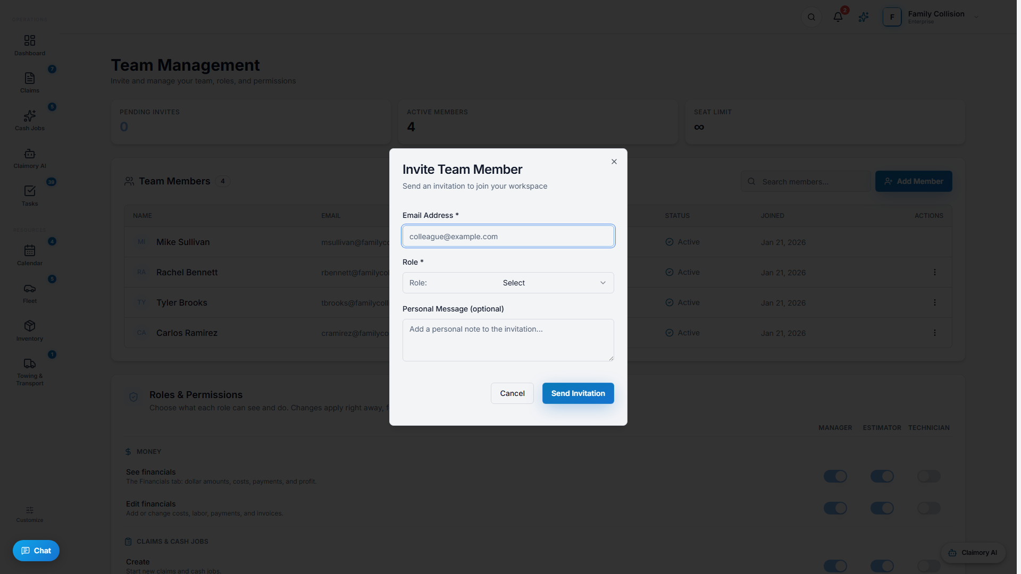Viewport: 1021px width, 574px height.
Task: Toggle Edit financials for Estimator
Action: click(x=882, y=508)
